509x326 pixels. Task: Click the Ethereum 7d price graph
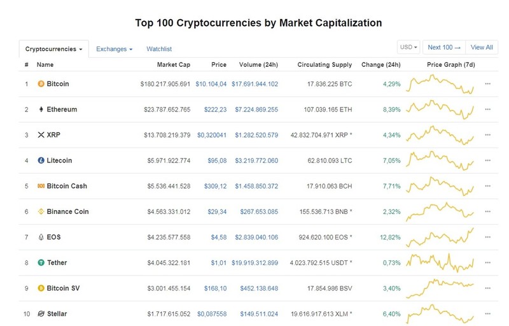[x=440, y=110]
